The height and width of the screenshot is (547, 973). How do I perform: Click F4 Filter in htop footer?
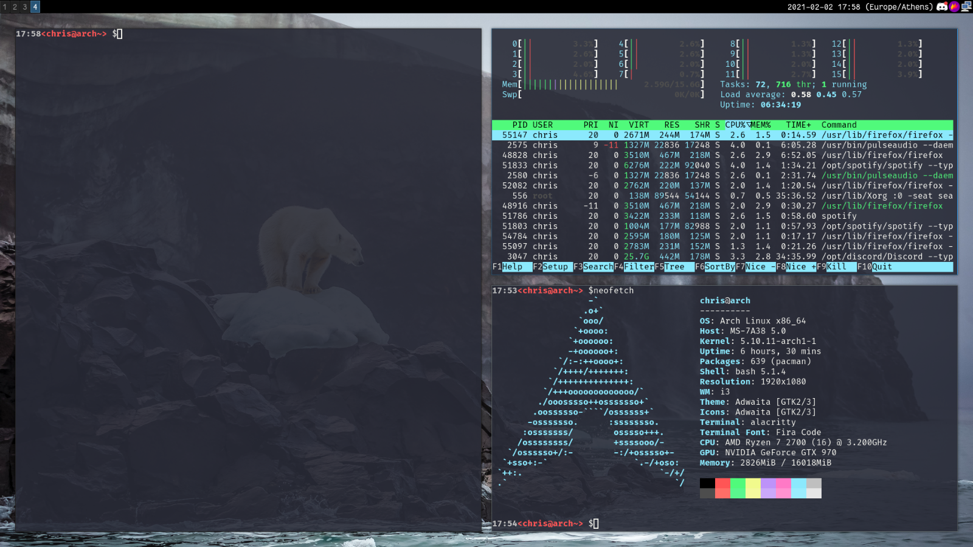pyautogui.click(x=634, y=267)
